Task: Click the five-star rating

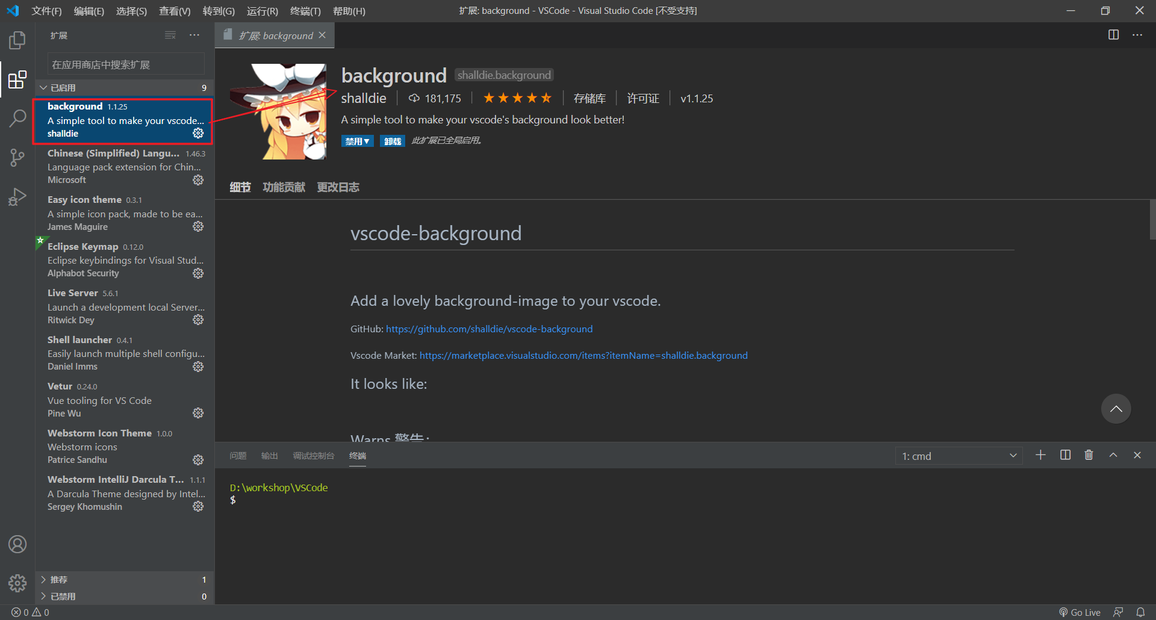Action: pyautogui.click(x=517, y=98)
